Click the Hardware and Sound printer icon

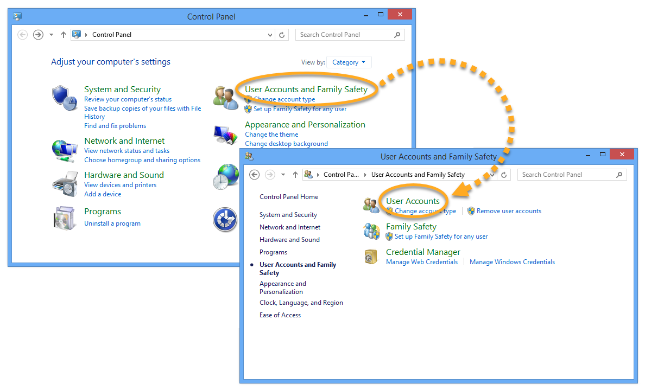click(65, 183)
